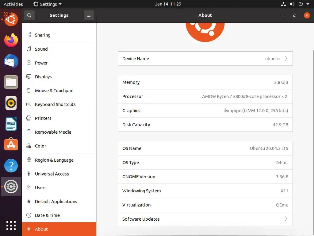Expand the system menu arrow in top bar
Viewport: 314px width, 236px height.
point(308,4)
